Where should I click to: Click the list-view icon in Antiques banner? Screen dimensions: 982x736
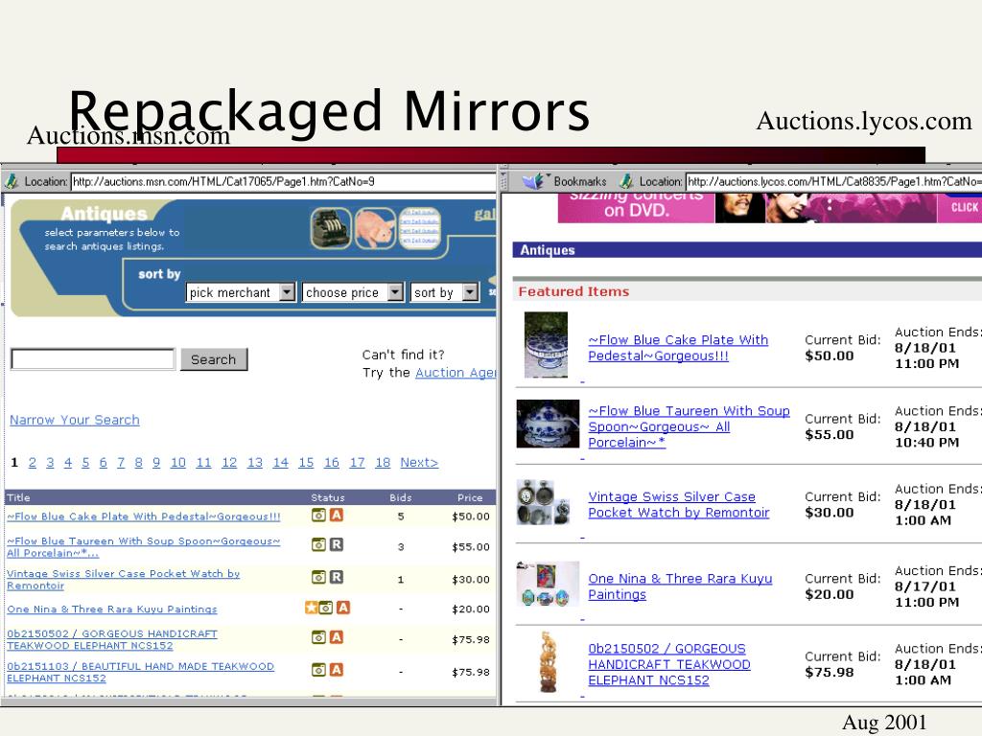click(x=420, y=228)
